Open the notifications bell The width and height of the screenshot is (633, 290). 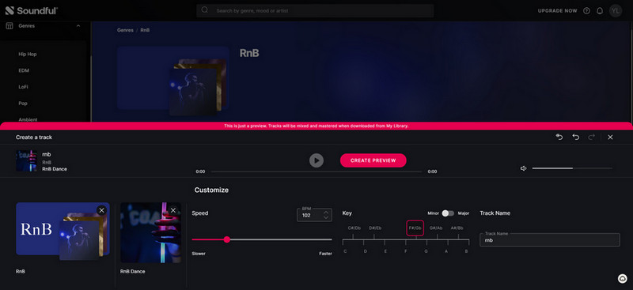[x=600, y=11]
